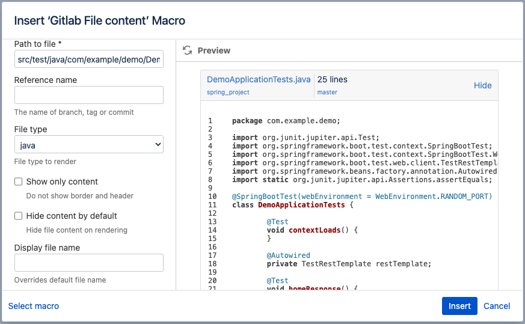The height and width of the screenshot is (324, 525).
Task: Click the 'Preview' panel heading text
Action: pos(214,50)
